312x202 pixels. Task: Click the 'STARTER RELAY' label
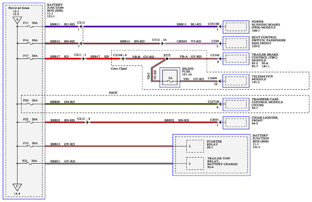pyautogui.click(x=214, y=143)
